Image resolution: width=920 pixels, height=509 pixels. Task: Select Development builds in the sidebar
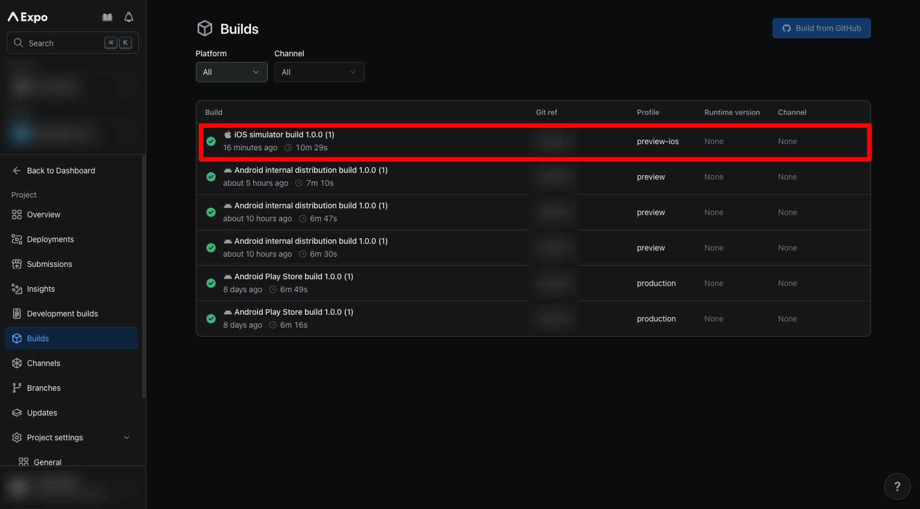click(71, 314)
